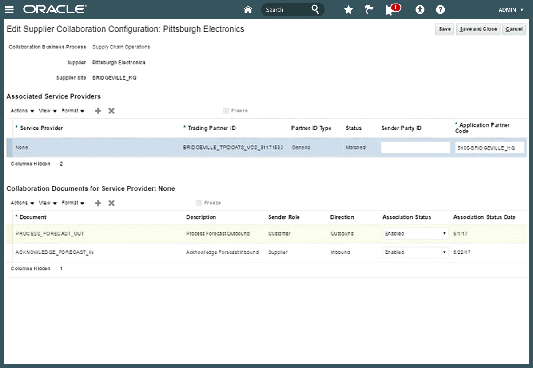The height and width of the screenshot is (368, 533).
Task: Click the Application Partner Code field
Action: [489, 148]
